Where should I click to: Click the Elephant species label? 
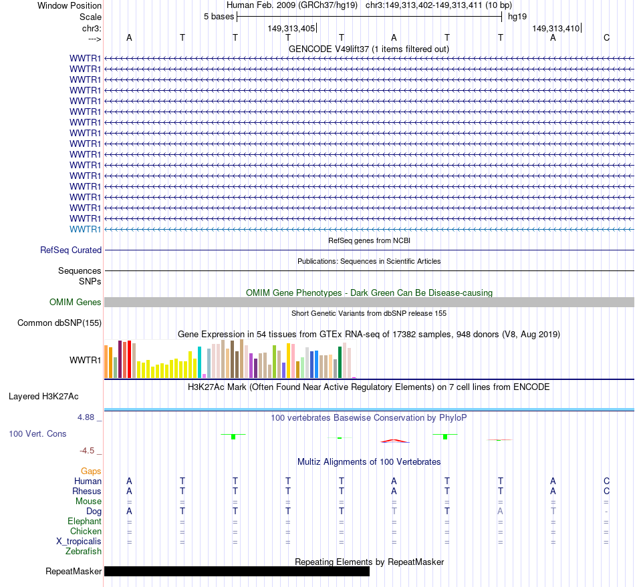pos(85,521)
